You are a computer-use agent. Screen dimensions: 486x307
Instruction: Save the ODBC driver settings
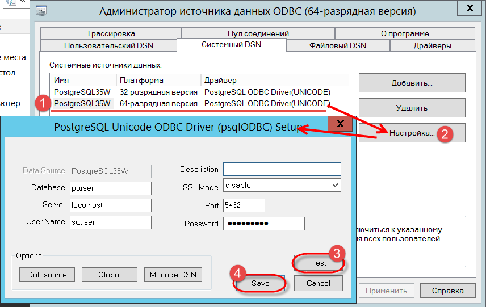[x=261, y=283]
